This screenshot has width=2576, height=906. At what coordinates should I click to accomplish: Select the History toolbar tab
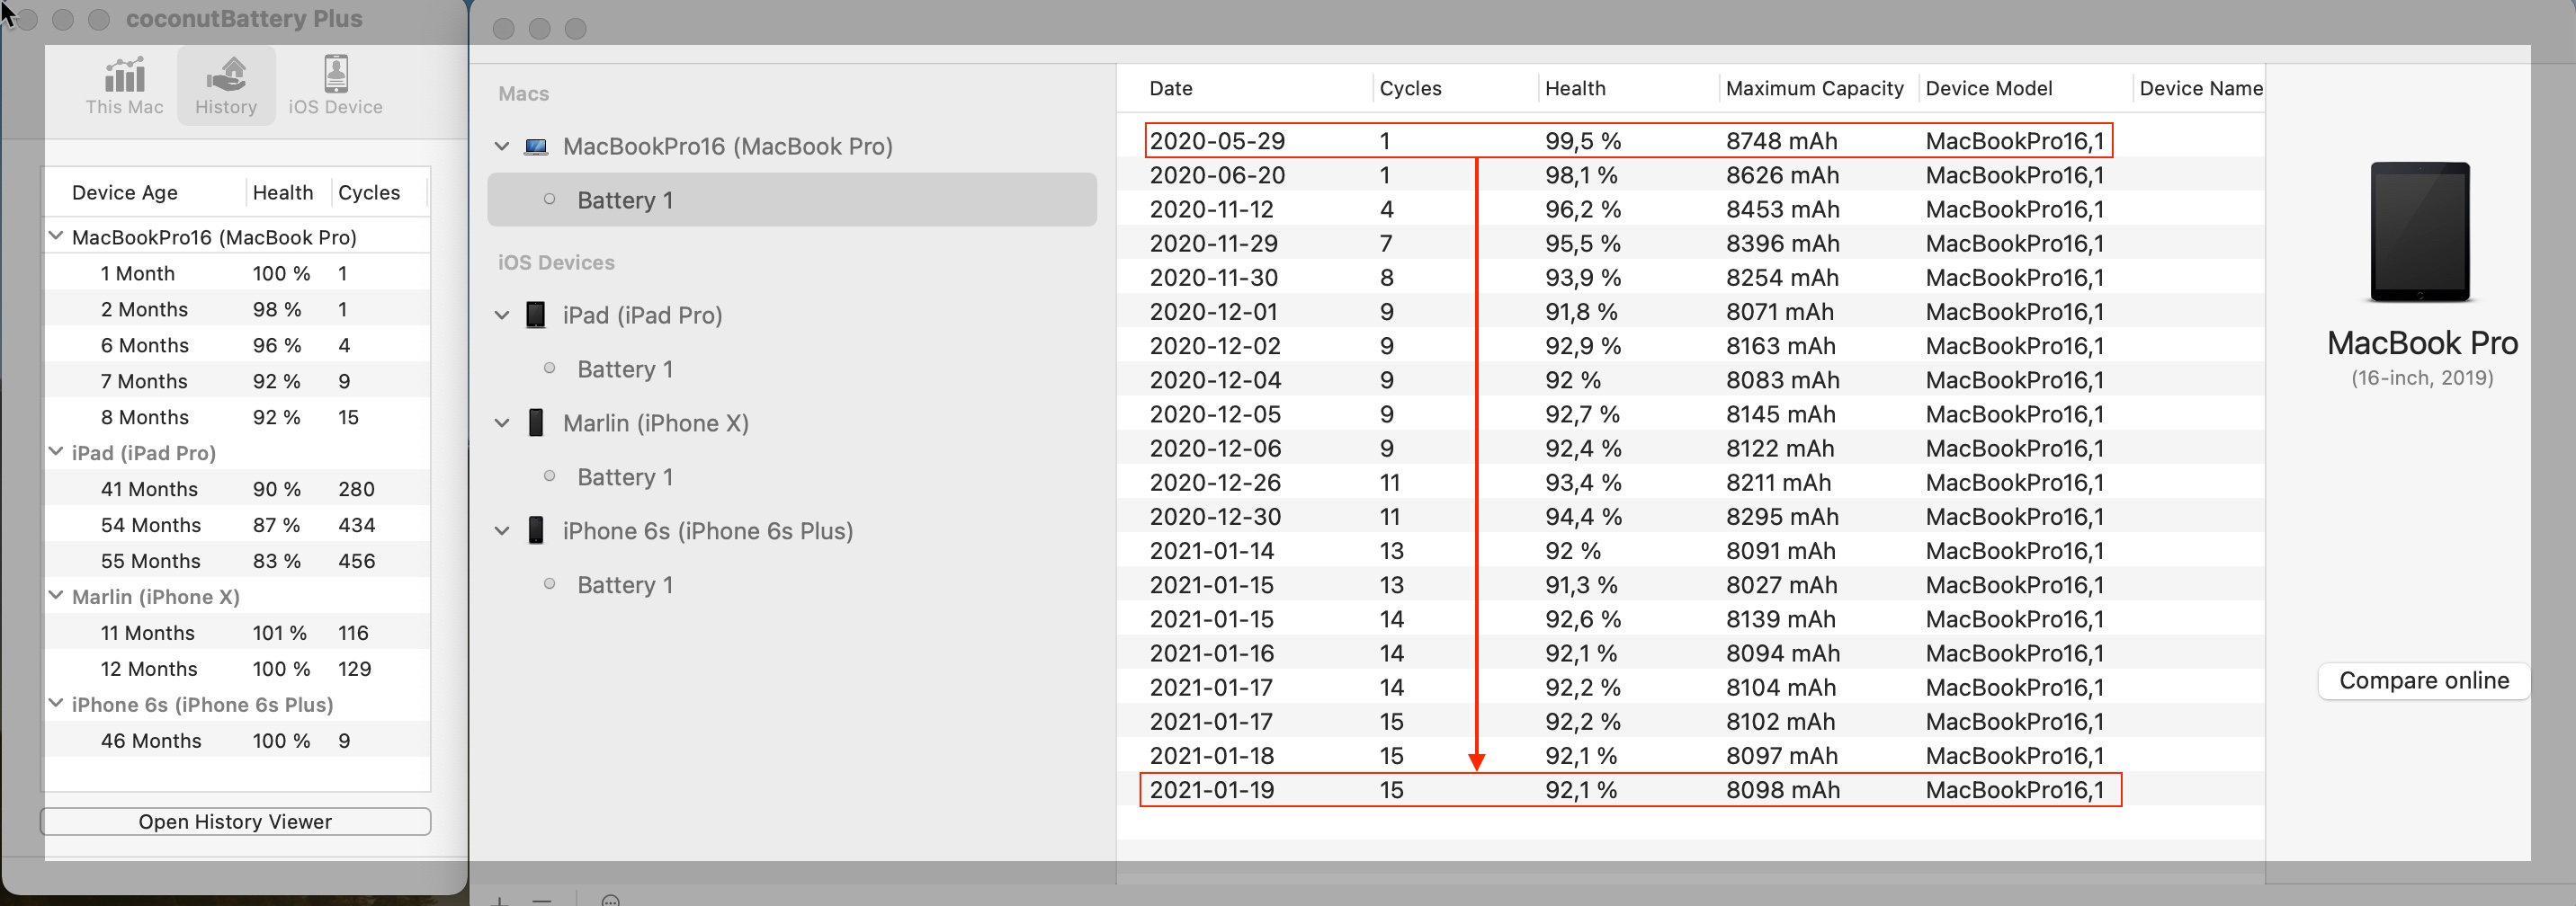tap(226, 86)
